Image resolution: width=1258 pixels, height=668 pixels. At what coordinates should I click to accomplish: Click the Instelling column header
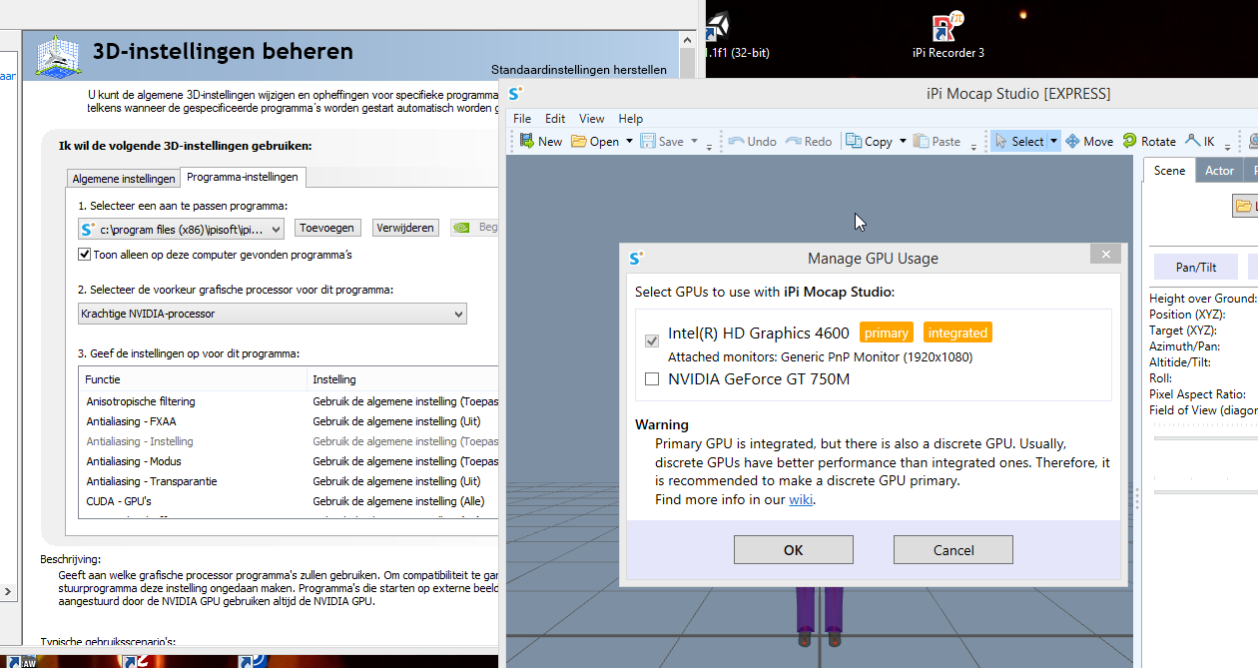coord(402,379)
